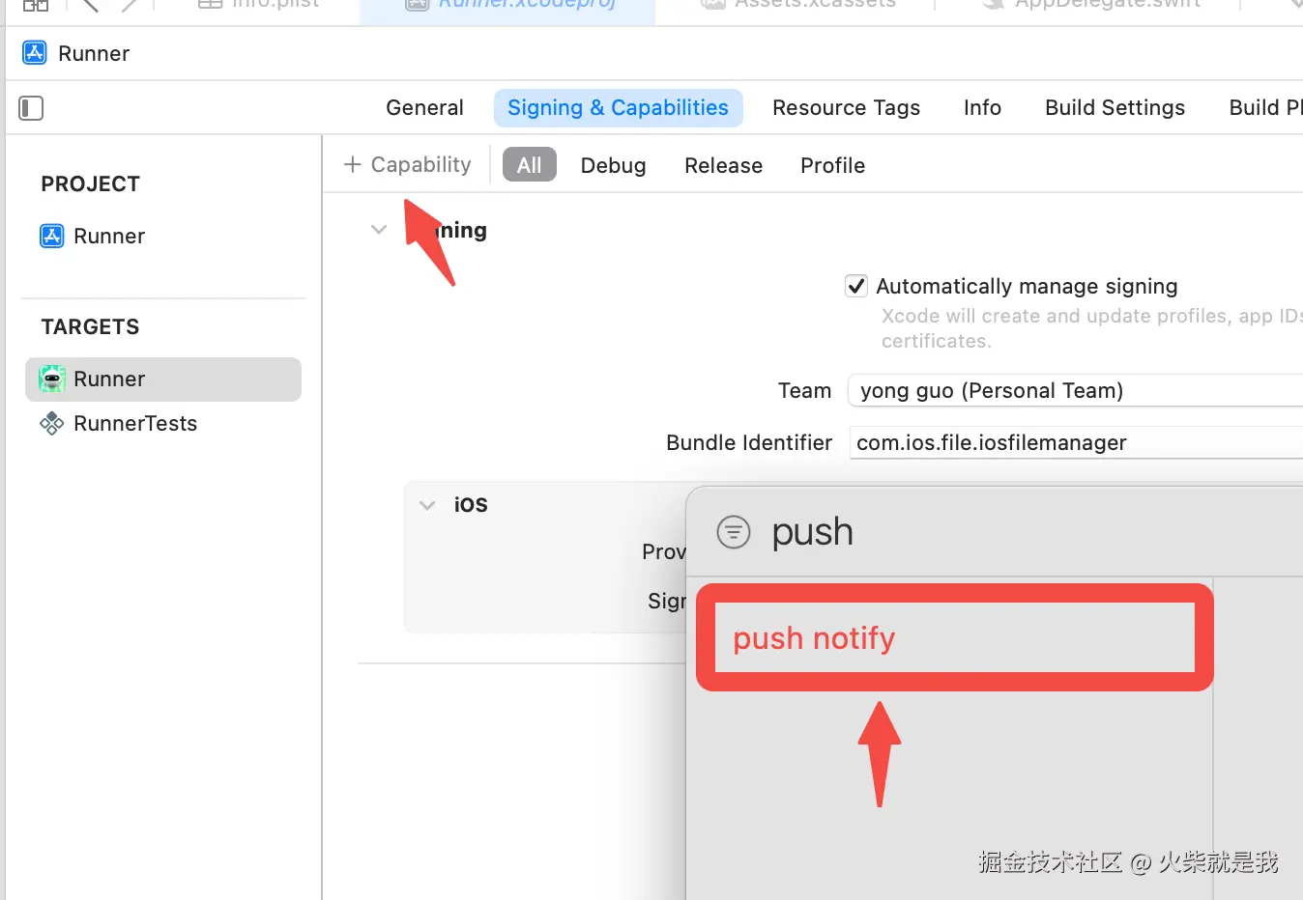
Task: Toggle Automatically manage signing checkbox
Action: pos(855,286)
